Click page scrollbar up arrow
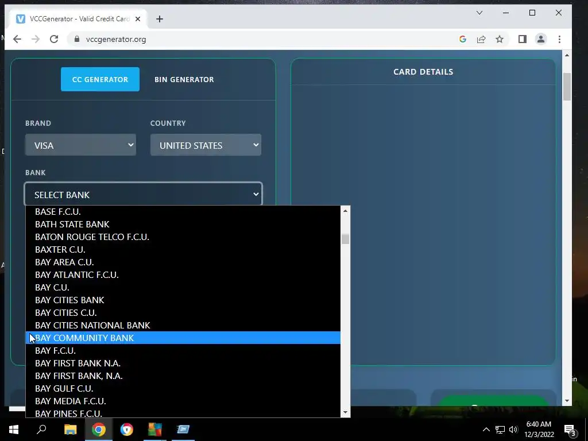 tap(567, 55)
